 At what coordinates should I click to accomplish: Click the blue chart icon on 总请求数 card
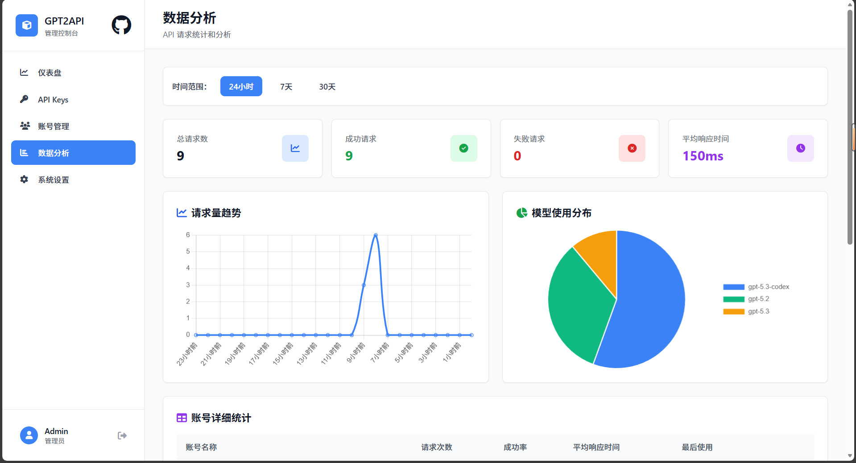tap(295, 148)
